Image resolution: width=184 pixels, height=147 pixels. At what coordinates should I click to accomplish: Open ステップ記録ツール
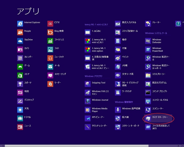pyautogui.click(x=118, y=32)
